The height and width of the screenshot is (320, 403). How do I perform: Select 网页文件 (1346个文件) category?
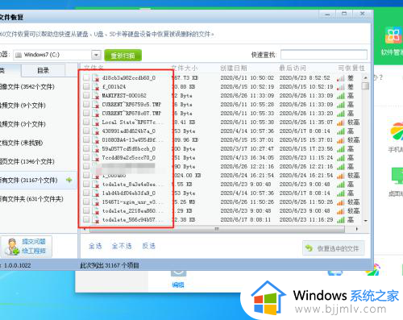(x=27, y=161)
